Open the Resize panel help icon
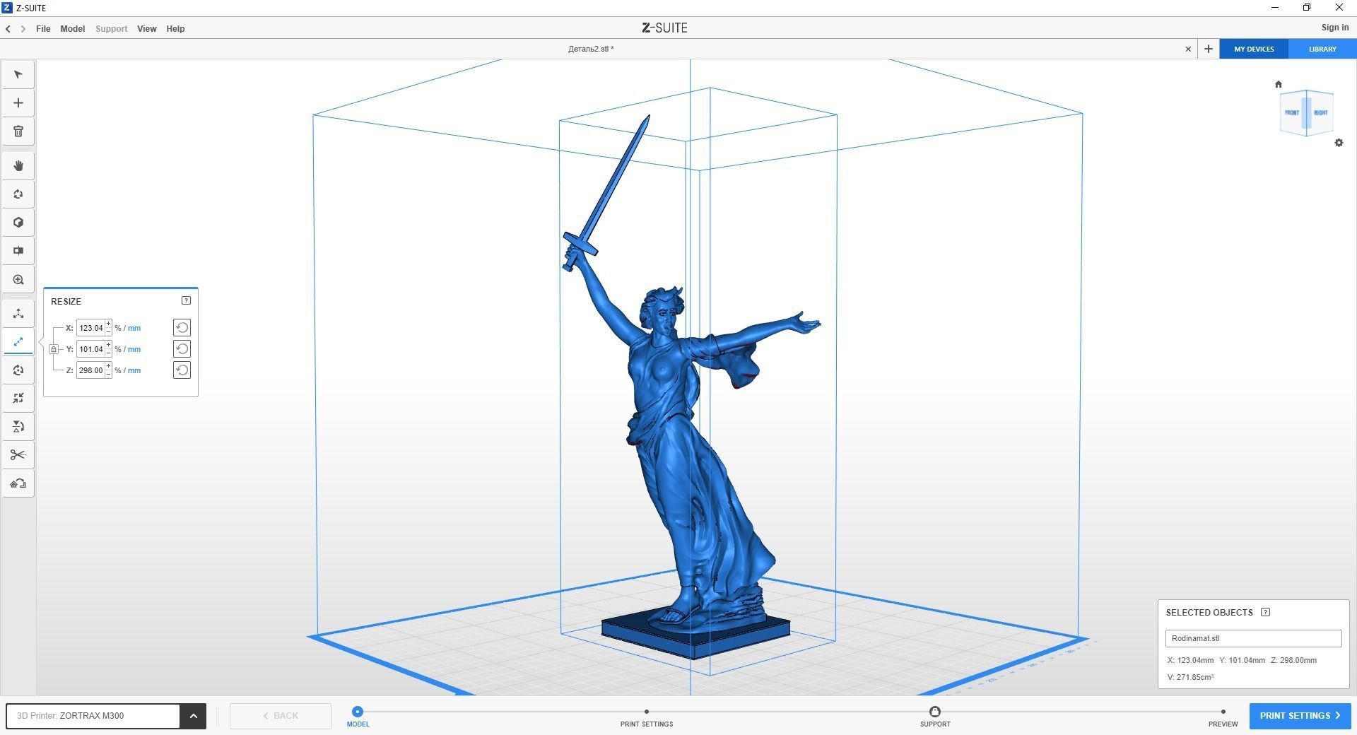Image resolution: width=1357 pixels, height=735 pixels. point(186,300)
